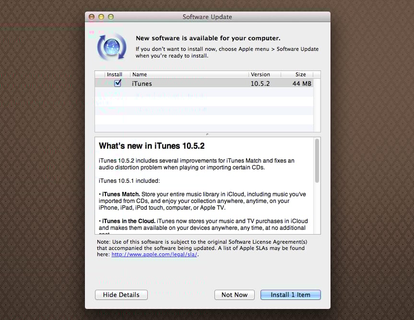Screen dimensions: 414x320
Task: Click the Software Update globe icon
Action: pos(112,47)
